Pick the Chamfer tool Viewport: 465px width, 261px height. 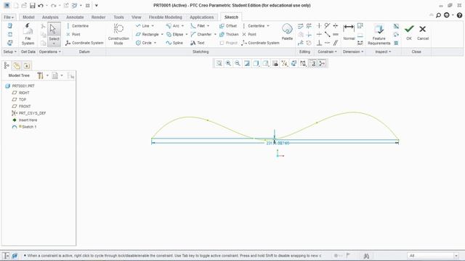pyautogui.click(x=201, y=35)
